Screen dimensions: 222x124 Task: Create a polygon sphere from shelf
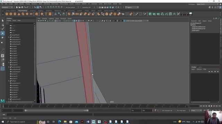pos(7,14)
